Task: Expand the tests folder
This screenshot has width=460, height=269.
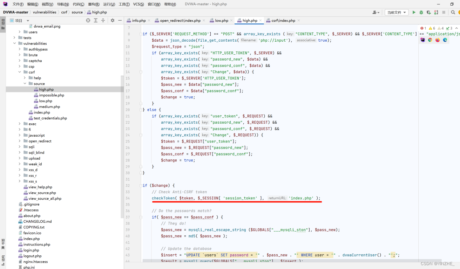Action: 14,38
